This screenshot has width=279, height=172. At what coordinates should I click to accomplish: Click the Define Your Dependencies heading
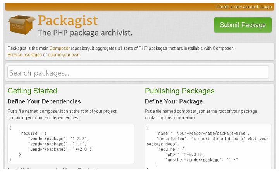44,101
